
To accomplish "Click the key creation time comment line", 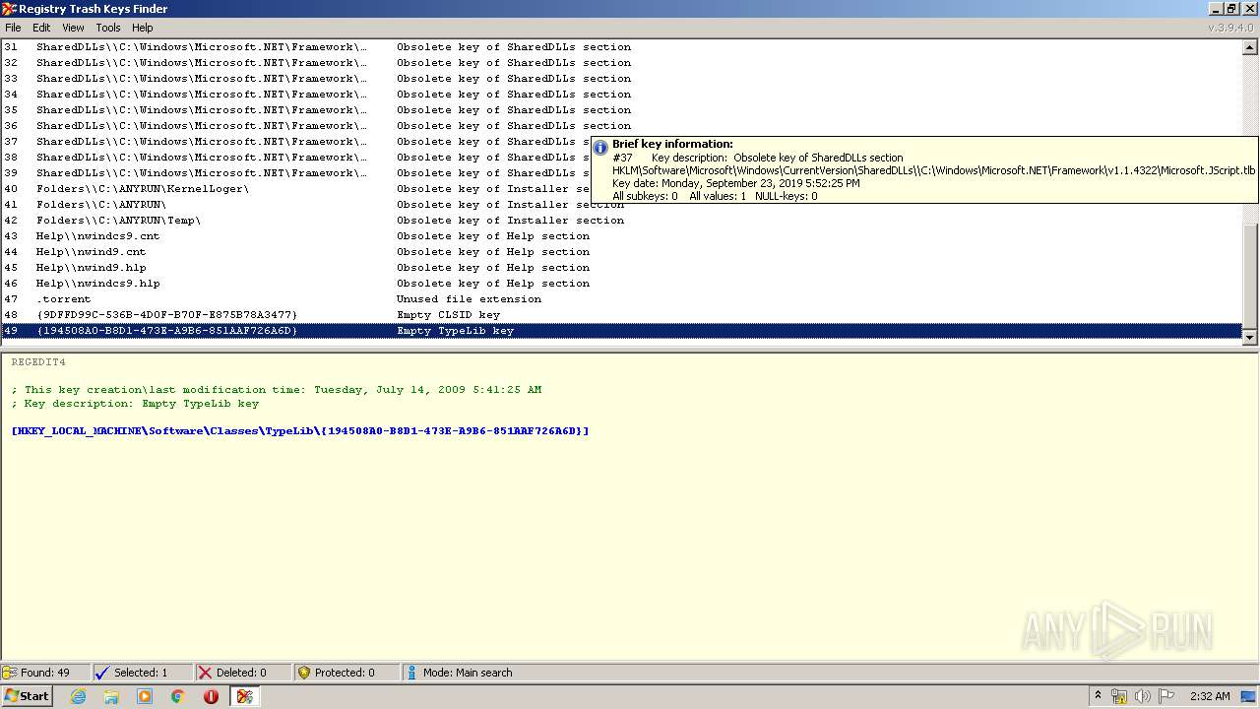I will click(x=277, y=390).
